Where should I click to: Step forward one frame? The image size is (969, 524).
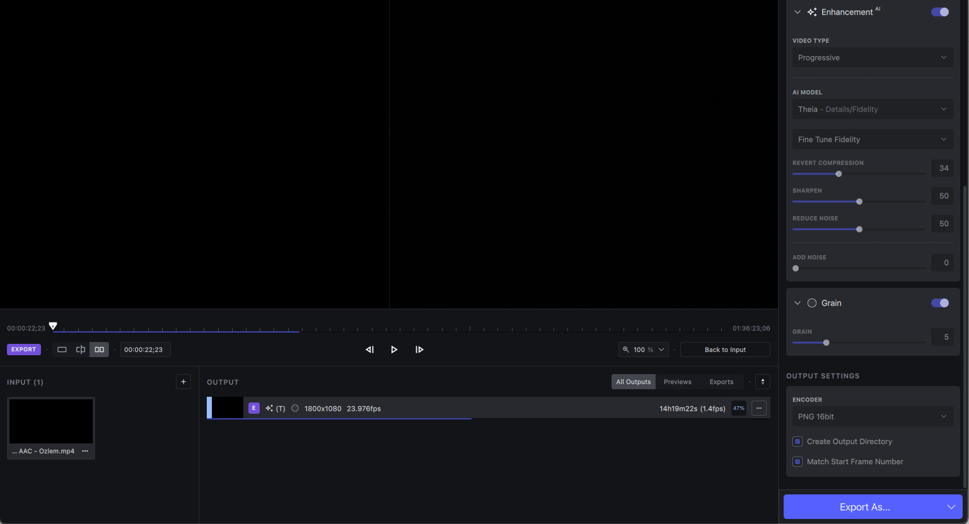pyautogui.click(x=419, y=350)
